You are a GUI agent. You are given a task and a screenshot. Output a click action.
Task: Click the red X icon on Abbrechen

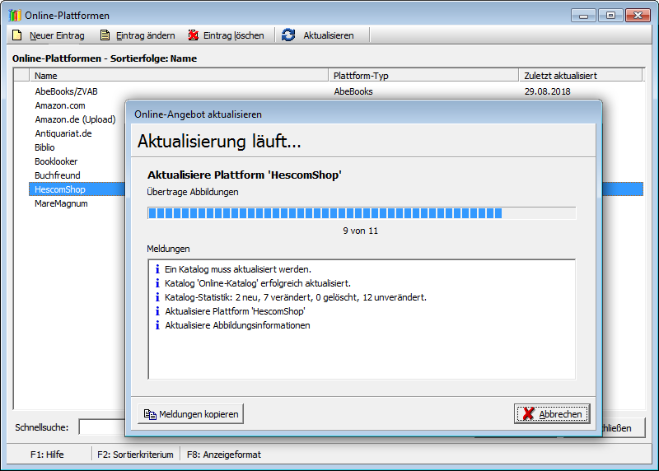528,414
